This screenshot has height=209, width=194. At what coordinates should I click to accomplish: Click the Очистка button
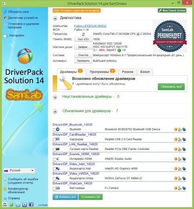pyautogui.click(x=84, y=55)
